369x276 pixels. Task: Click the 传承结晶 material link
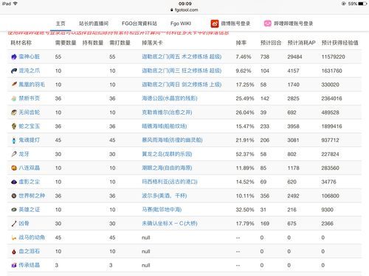(30, 265)
